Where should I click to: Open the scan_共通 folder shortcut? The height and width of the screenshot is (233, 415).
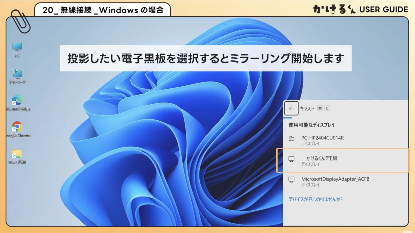17,156
